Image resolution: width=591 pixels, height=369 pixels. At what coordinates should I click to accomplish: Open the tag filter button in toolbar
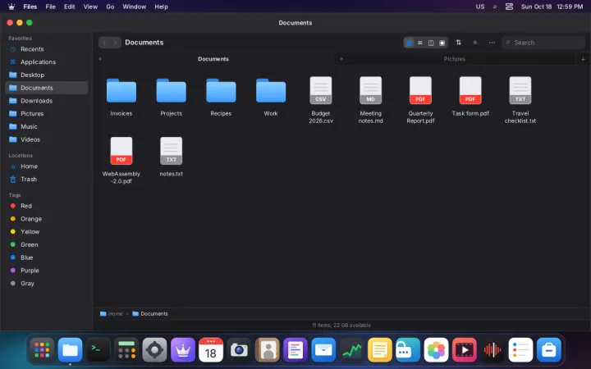tap(475, 43)
